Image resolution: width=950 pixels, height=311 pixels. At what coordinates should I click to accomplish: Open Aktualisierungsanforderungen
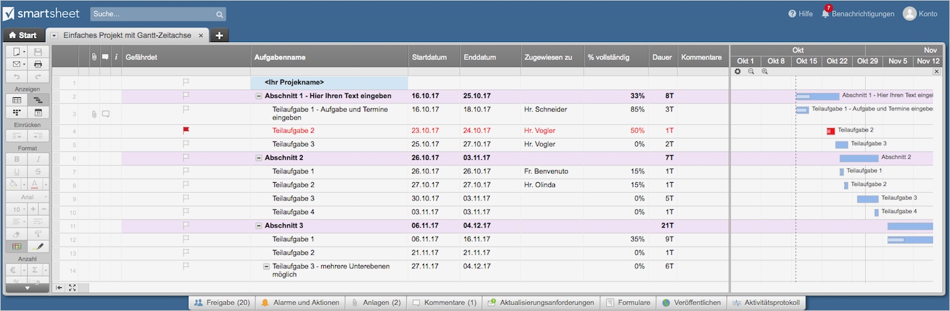coord(541,302)
